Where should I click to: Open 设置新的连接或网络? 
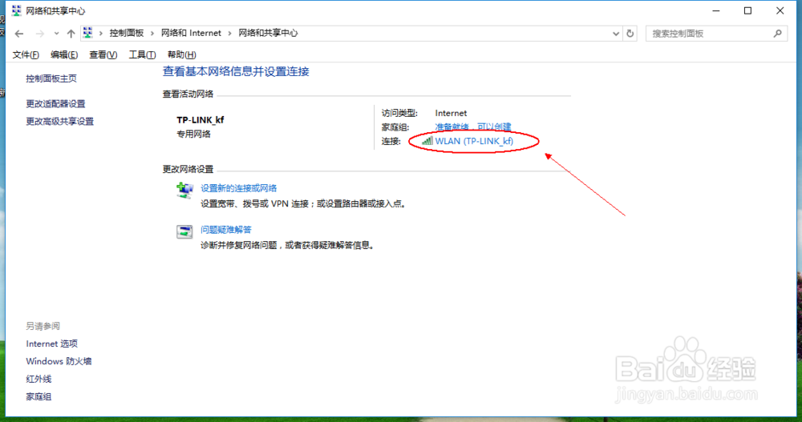tap(238, 188)
